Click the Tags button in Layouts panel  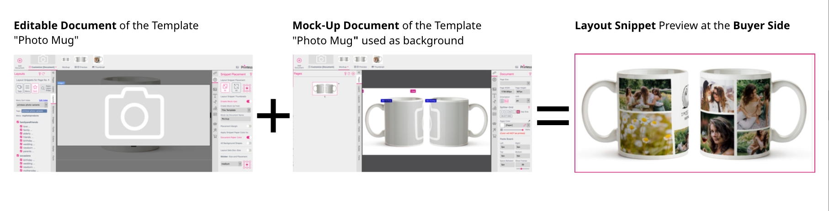coord(20,88)
